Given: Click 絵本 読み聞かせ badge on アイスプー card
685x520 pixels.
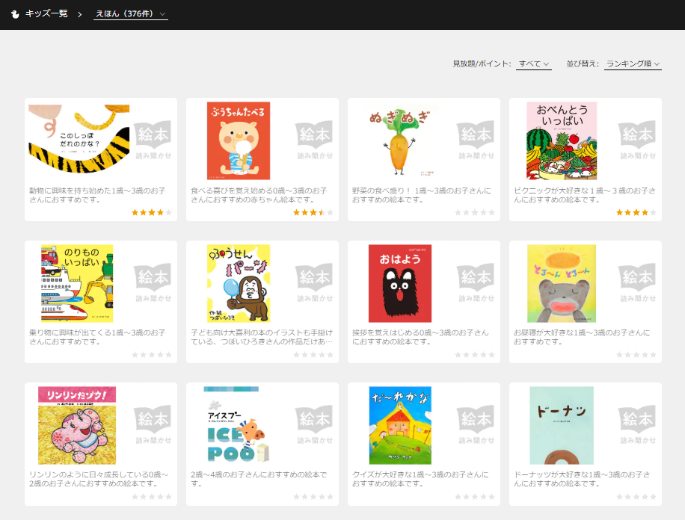Looking at the screenshot, I should tap(315, 425).
